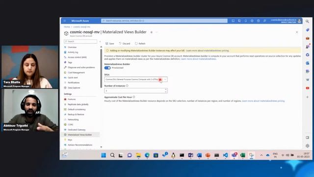Increase the number of instances with the up arrow
Image resolution: width=314 pixels, height=177 pixels.
(x=166, y=89)
